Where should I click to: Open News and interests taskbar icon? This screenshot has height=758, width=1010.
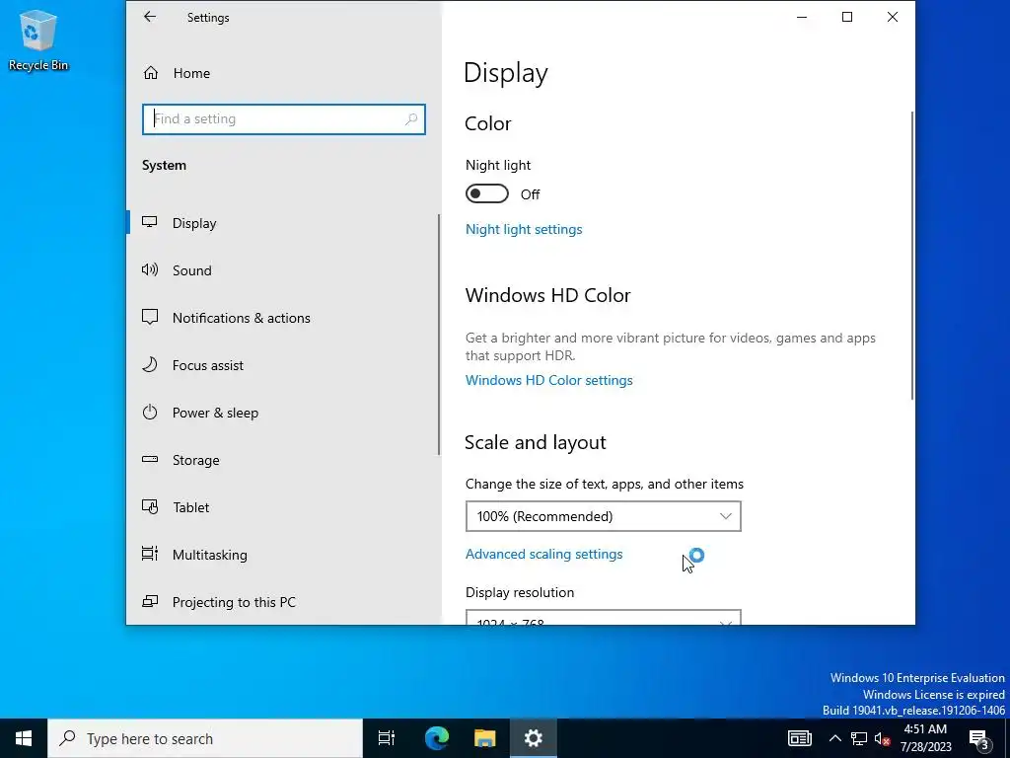point(799,738)
